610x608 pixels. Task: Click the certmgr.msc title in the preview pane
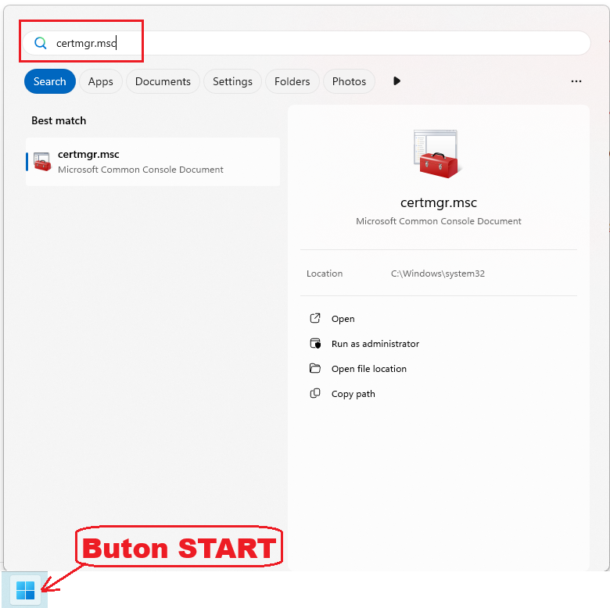tap(438, 202)
